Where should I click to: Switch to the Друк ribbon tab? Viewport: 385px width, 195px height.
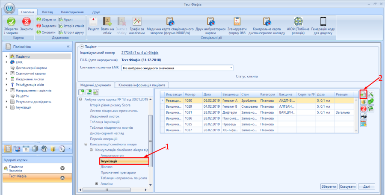(x=96, y=12)
